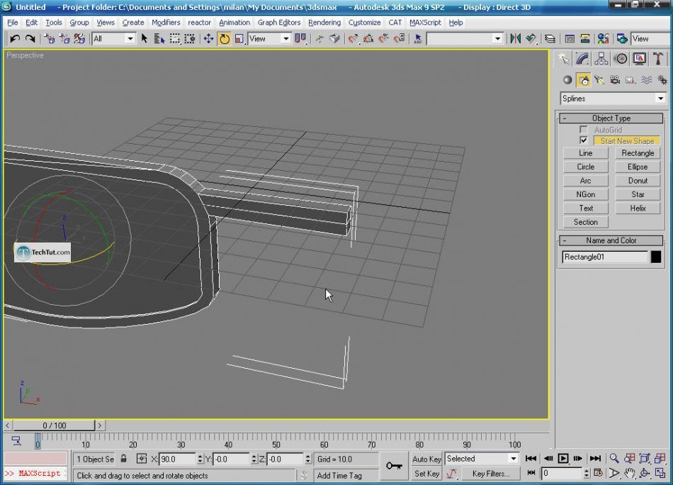The image size is (673, 485).
Task: Collapse the Object Type rollout
Action: click(x=611, y=118)
